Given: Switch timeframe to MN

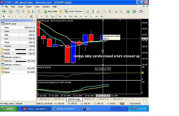Looking at the screenshot, I should (x=102, y=16).
